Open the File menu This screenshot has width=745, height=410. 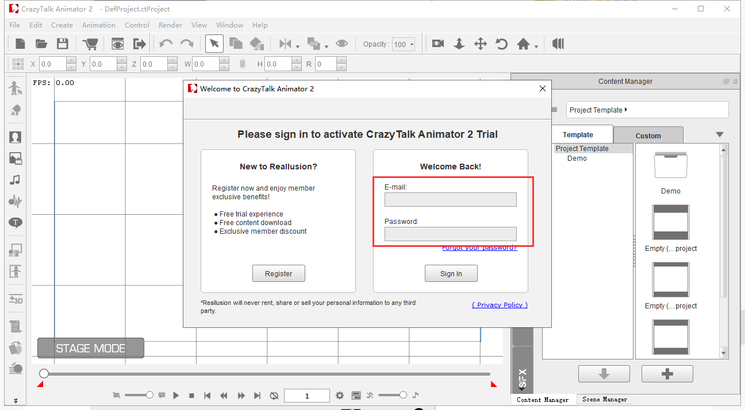pos(15,25)
